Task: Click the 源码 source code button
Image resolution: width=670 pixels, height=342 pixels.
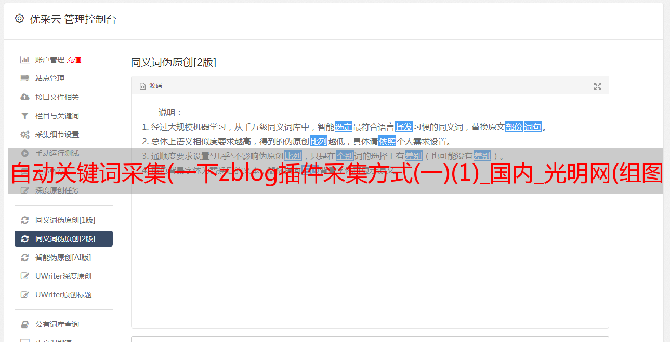Action: tap(151, 86)
